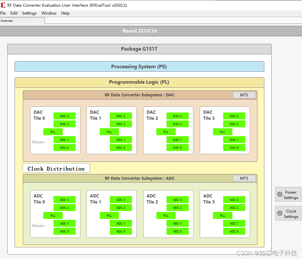Select ADC 0 in ADC Tile 3
The height and width of the screenshot is (259, 302).
coord(234,231)
